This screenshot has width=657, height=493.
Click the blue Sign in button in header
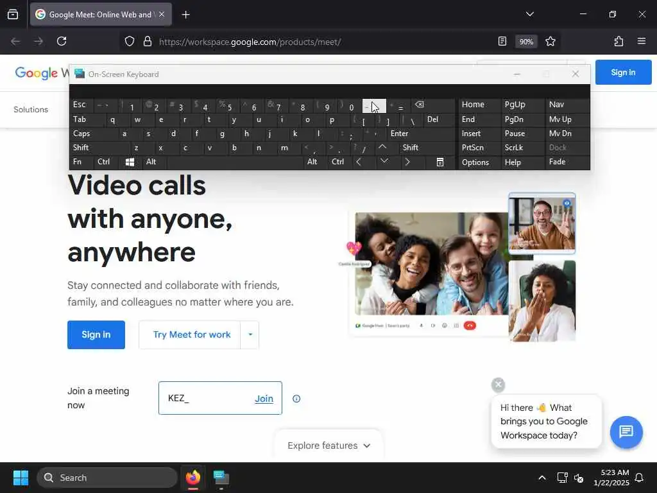[x=623, y=72]
